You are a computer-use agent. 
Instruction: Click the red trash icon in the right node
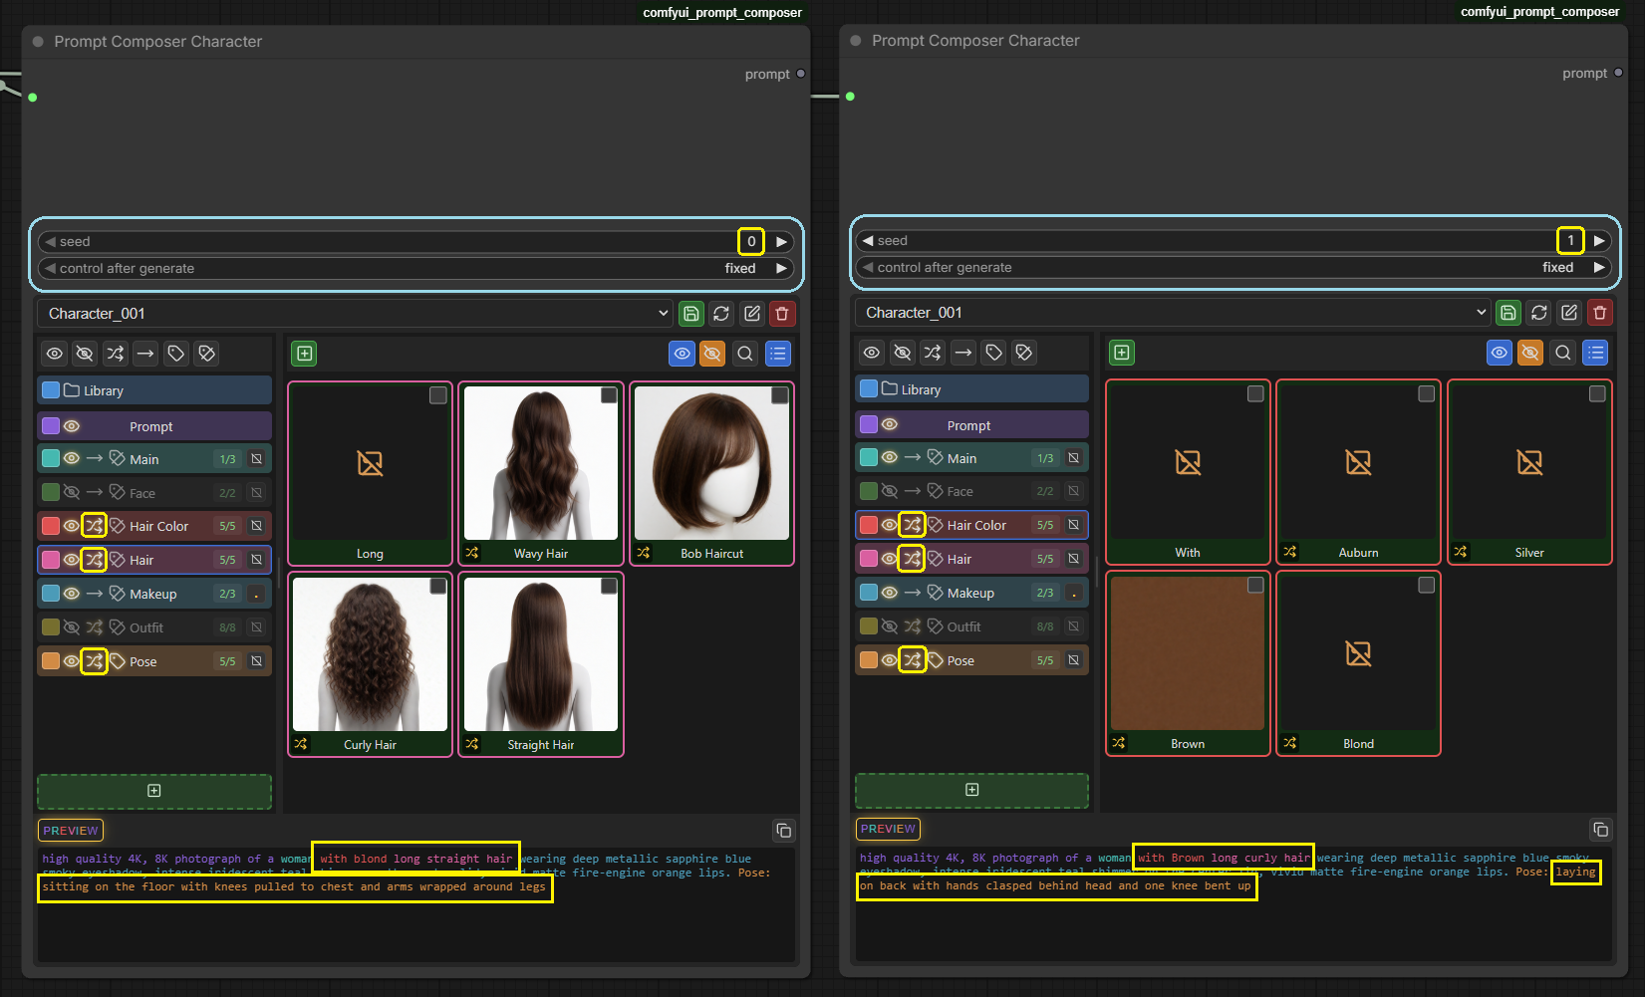point(1600,313)
